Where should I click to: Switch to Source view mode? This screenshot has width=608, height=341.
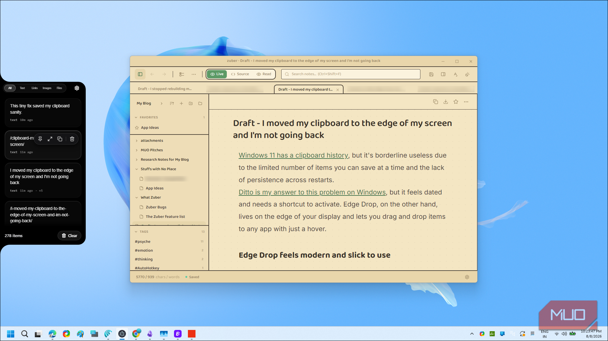240,74
